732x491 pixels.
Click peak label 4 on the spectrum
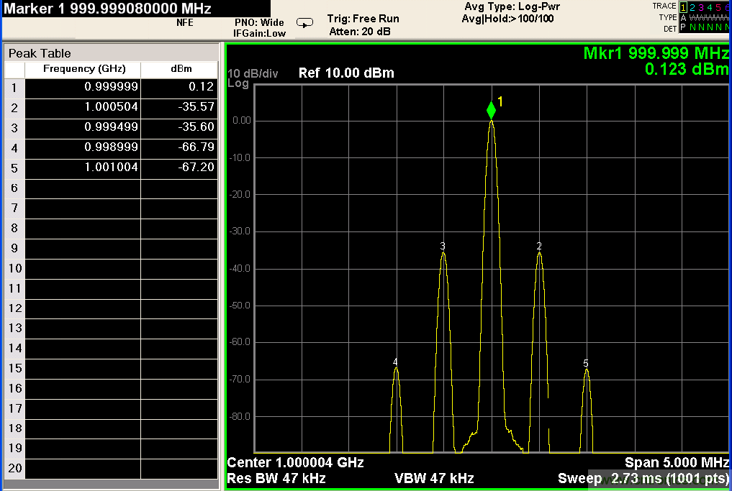(395, 362)
